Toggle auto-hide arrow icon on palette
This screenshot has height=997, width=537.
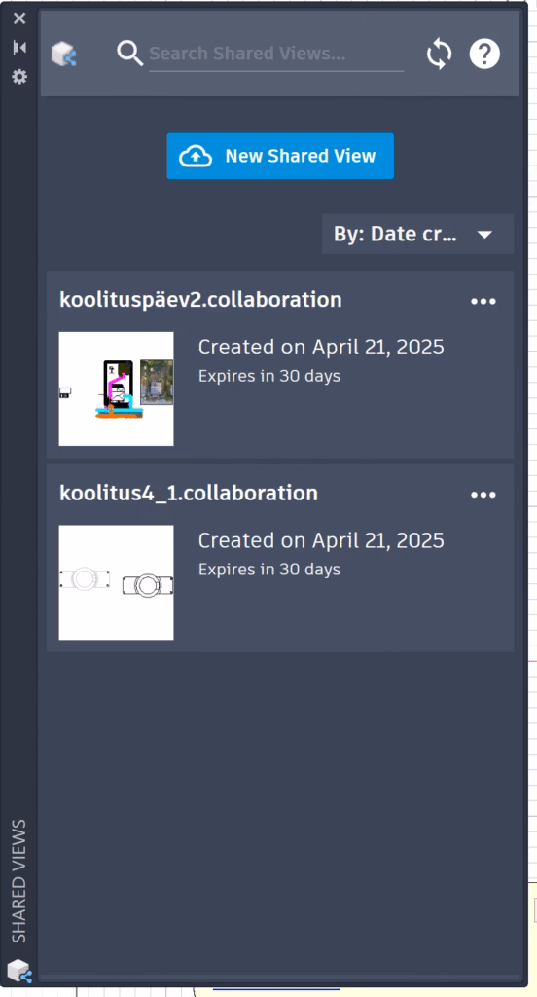coord(19,48)
